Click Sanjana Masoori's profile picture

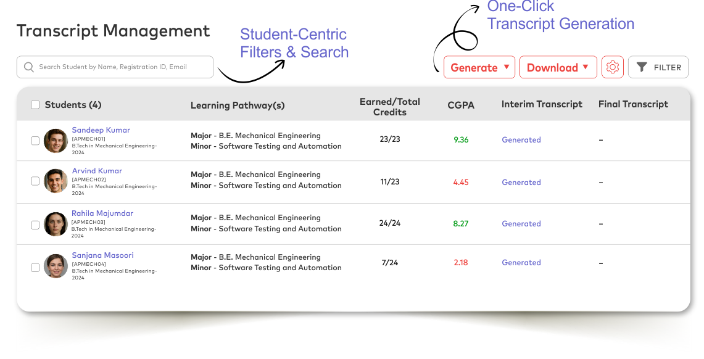56,266
